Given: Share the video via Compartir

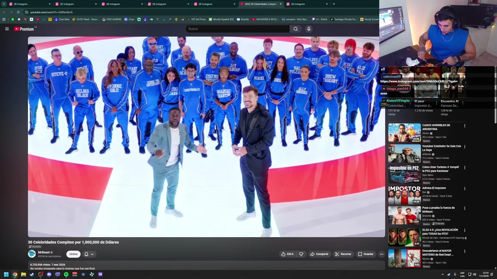Looking at the screenshot, I should (319, 254).
